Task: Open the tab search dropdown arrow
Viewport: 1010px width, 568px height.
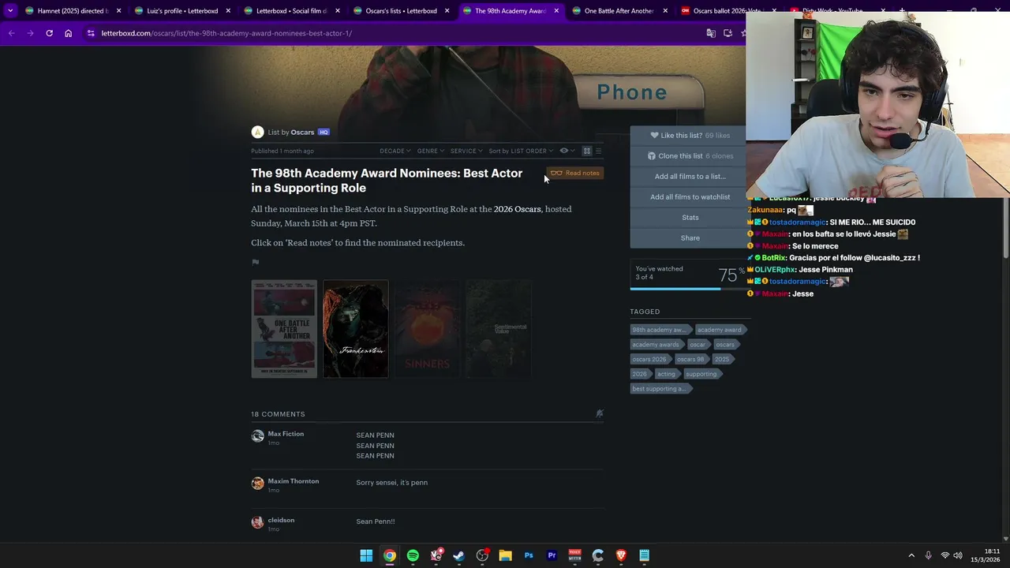Action: tap(10, 11)
